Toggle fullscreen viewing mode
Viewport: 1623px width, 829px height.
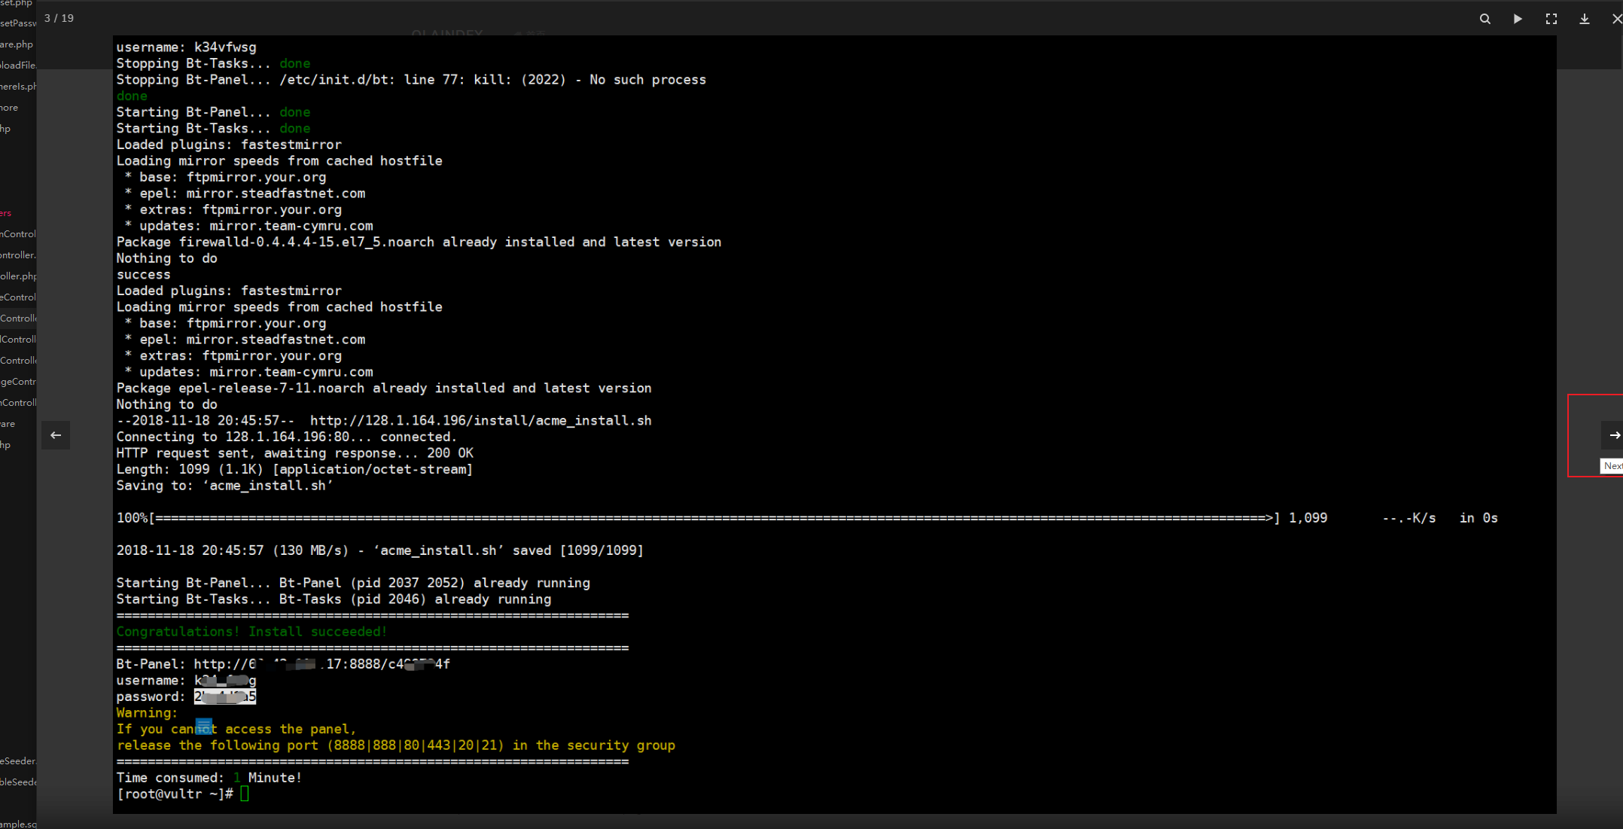1551,19
